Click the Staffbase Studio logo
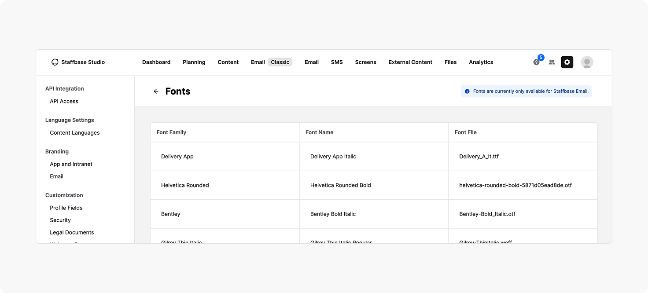648x293 pixels. pos(78,62)
